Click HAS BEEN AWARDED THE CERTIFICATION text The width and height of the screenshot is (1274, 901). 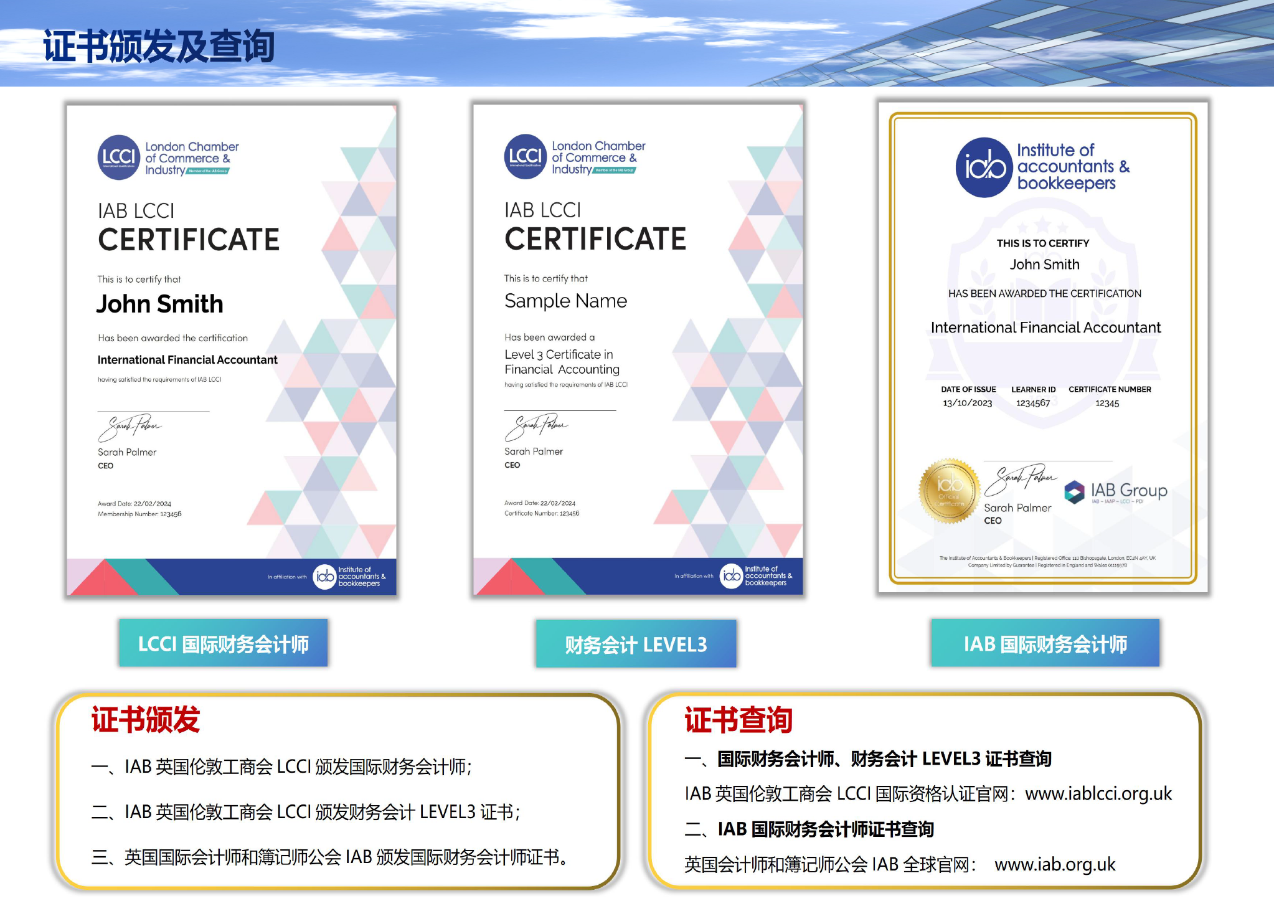1044,293
